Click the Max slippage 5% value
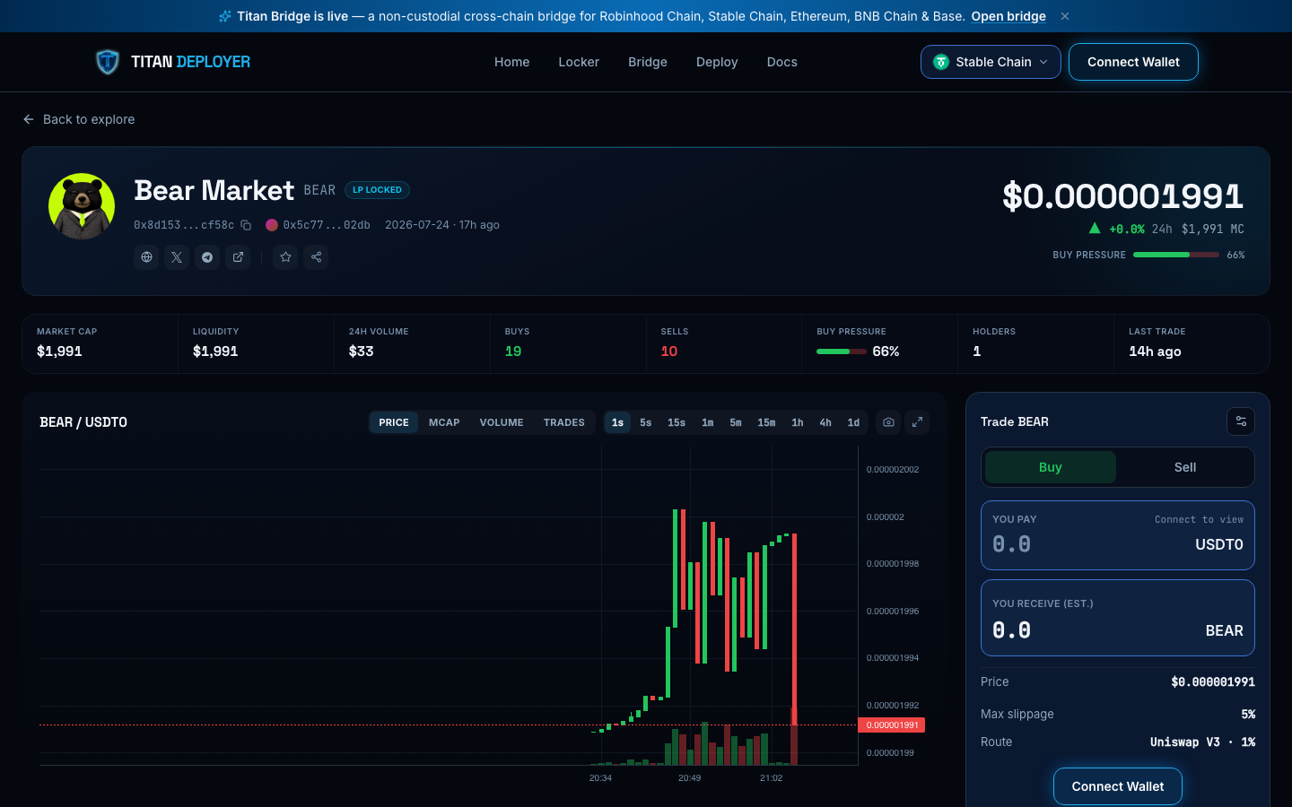This screenshot has height=807, width=1292. pos(1248,715)
